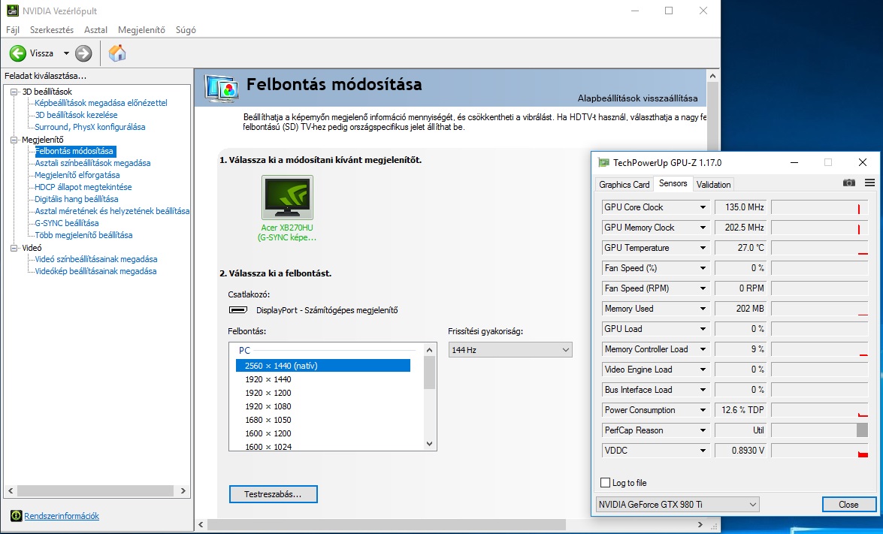Open the GPU Load sensor dropdown
This screenshot has width=883, height=534.
point(703,329)
